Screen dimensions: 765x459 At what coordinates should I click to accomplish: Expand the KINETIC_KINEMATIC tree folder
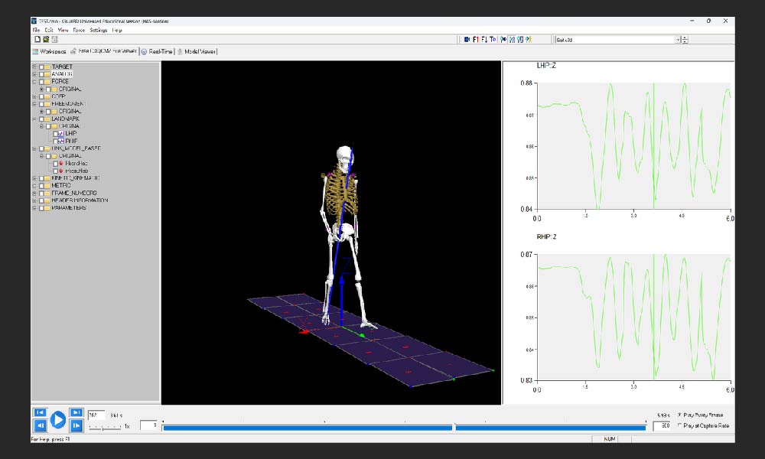34,177
